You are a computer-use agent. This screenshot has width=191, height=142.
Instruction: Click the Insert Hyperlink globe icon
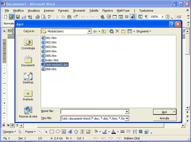tap(102, 17)
